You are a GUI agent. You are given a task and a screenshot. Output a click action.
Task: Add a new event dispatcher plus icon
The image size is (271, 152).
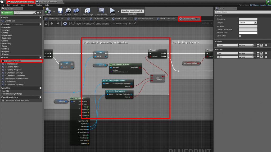click(40, 97)
